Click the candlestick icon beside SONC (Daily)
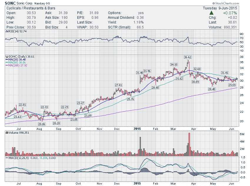The image size is (250, 186). (x=7, y=56)
